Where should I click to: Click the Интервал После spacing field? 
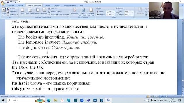coord(128,15)
